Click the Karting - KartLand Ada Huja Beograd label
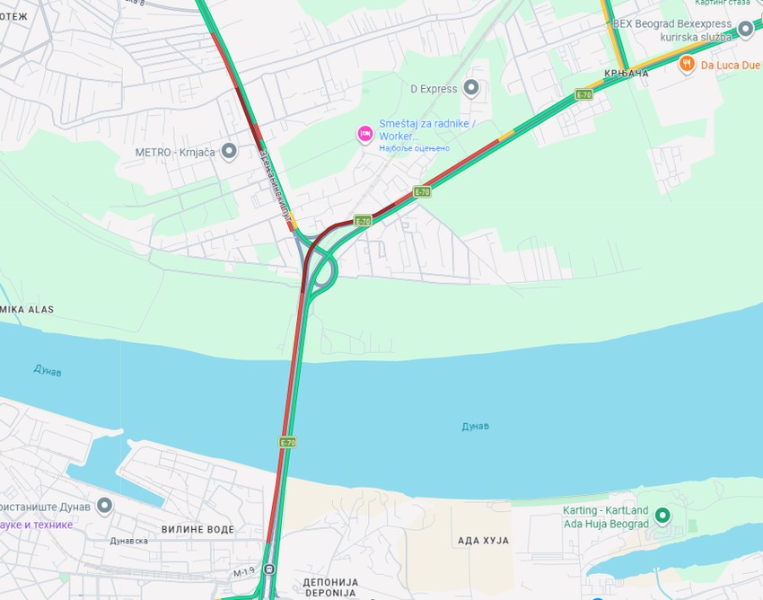Screen dimensions: 763x600 click(606, 517)
